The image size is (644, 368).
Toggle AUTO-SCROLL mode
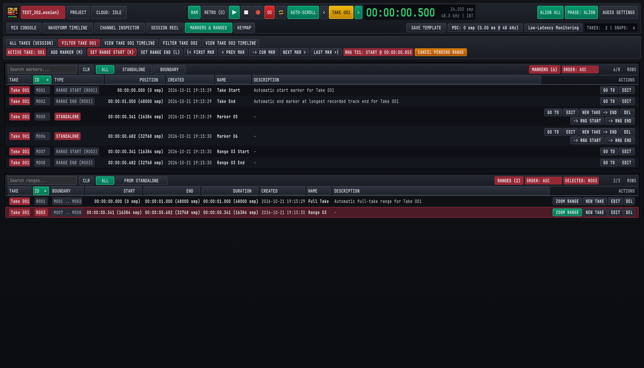303,12
